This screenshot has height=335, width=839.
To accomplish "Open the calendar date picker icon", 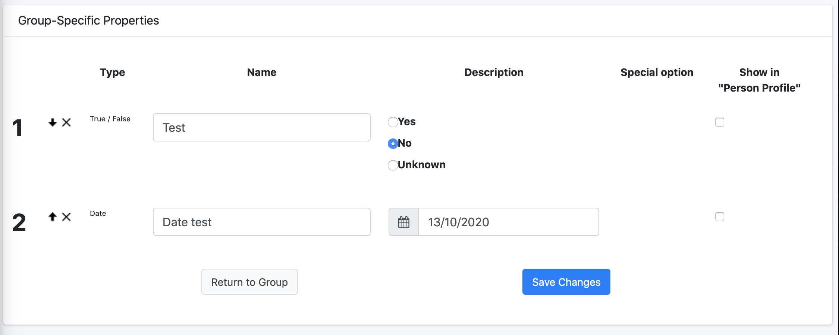I will pos(404,222).
